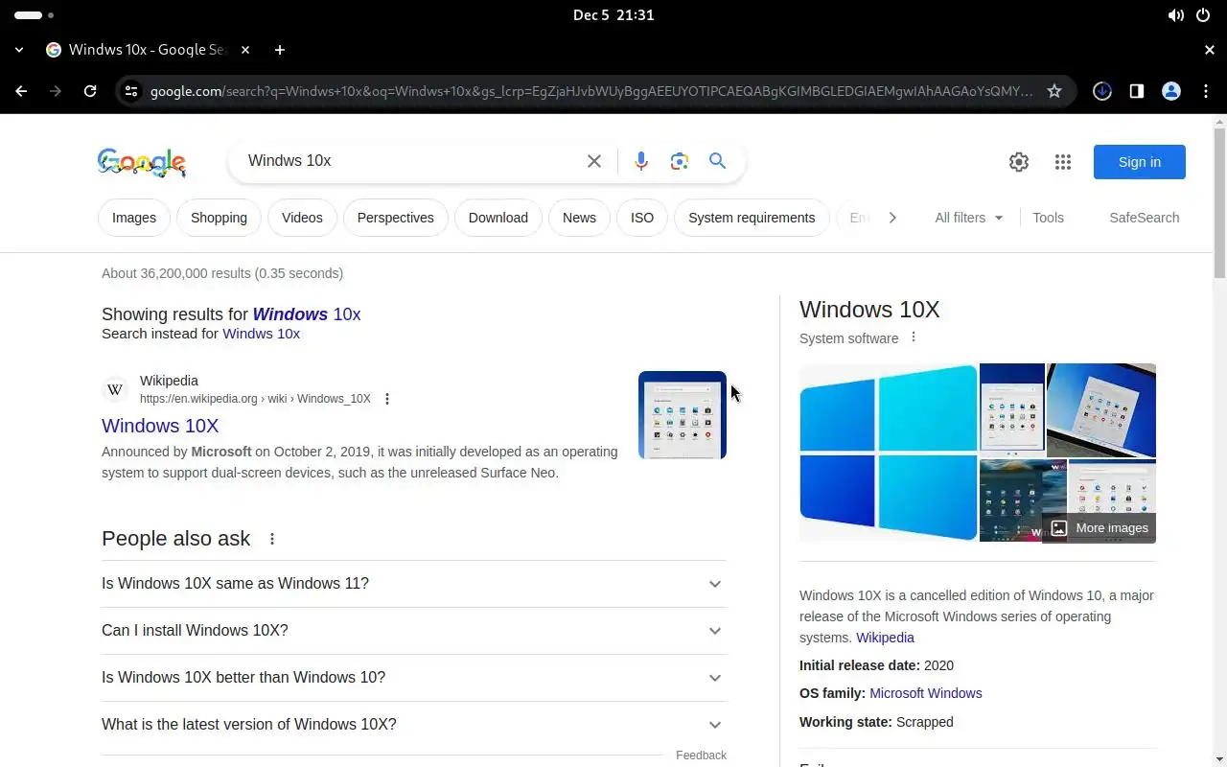Open Wikipedia result thumbnail image
Viewport: 1227px width, 767px height.
click(683, 415)
